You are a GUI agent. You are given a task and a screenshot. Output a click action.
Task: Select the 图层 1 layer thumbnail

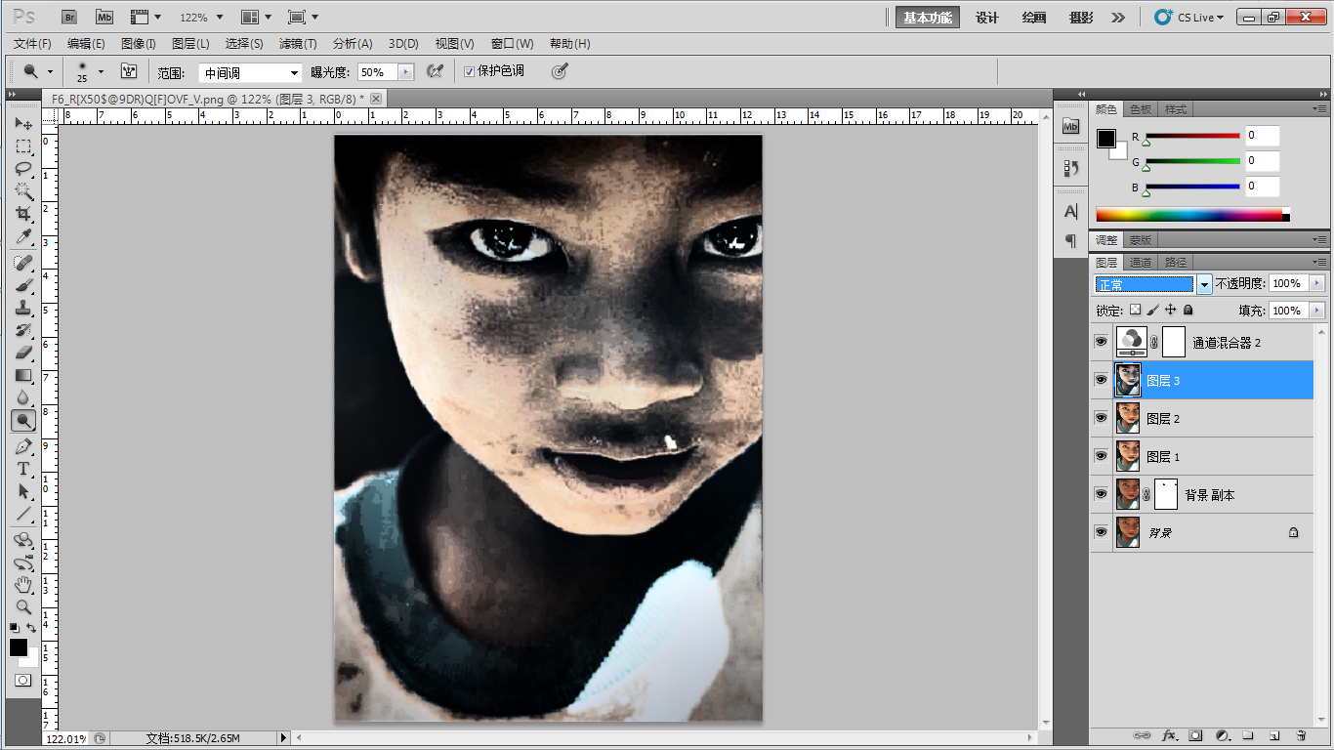point(1128,456)
